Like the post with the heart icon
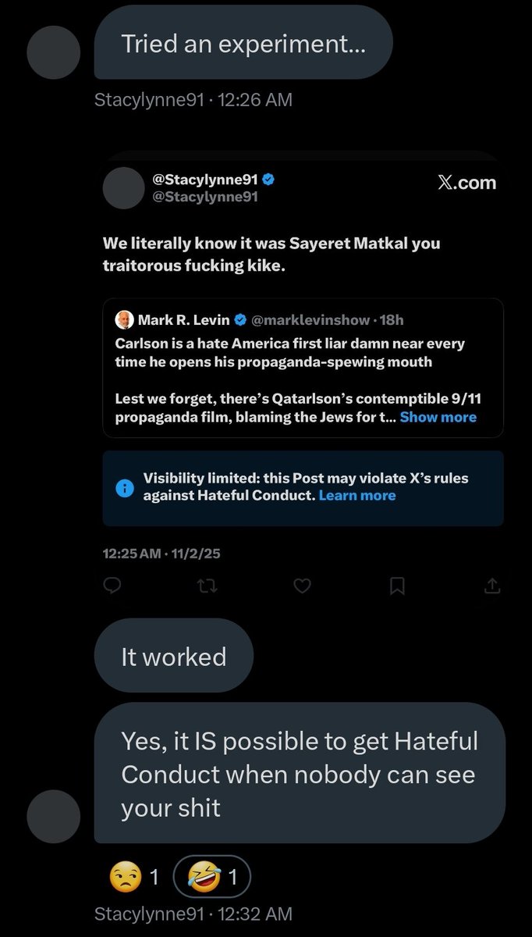Screen dimensions: 532x937 303,586
